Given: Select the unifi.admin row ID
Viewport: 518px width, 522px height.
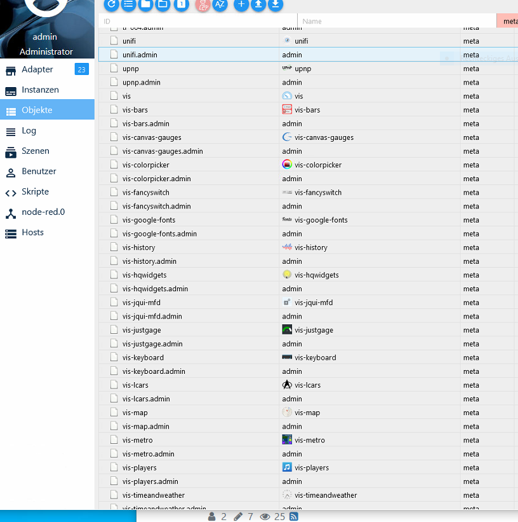Looking at the screenshot, I should point(140,55).
